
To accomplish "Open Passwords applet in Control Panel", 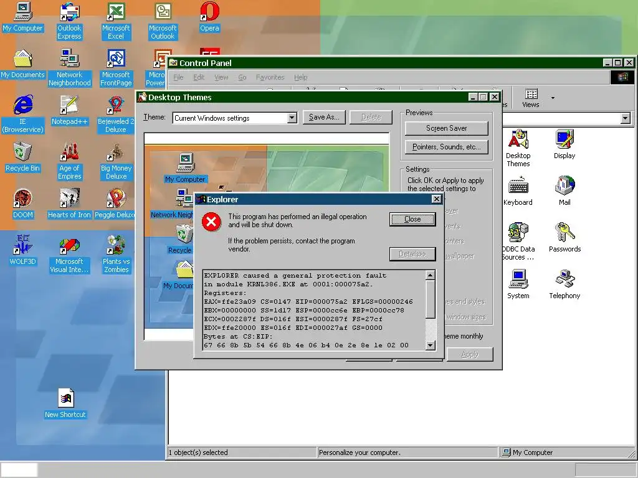I will pyautogui.click(x=564, y=238).
